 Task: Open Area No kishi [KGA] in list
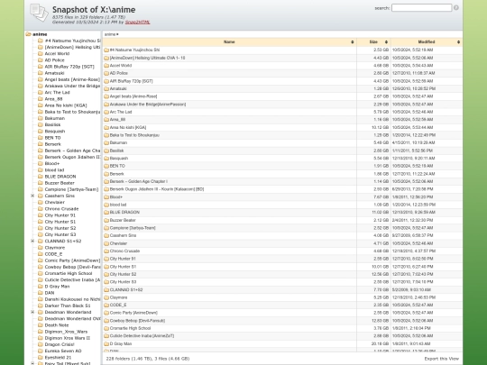coord(128,128)
